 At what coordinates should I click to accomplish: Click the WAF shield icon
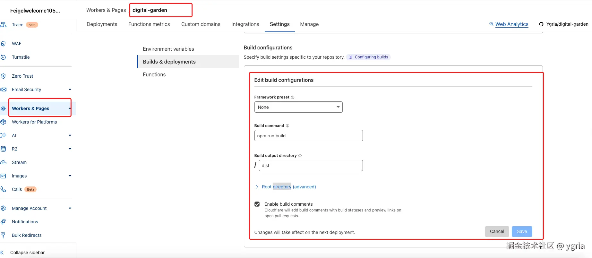3,44
